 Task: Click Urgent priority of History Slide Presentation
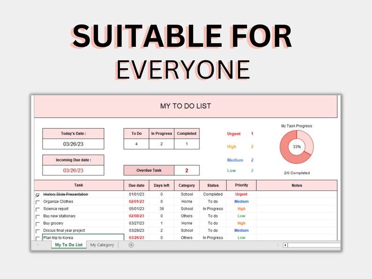pyautogui.click(x=241, y=194)
